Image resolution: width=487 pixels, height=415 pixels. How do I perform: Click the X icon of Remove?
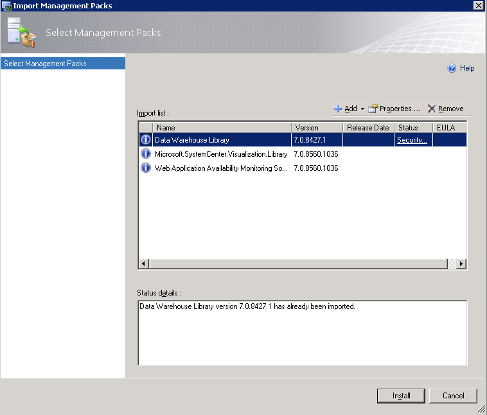(431, 109)
